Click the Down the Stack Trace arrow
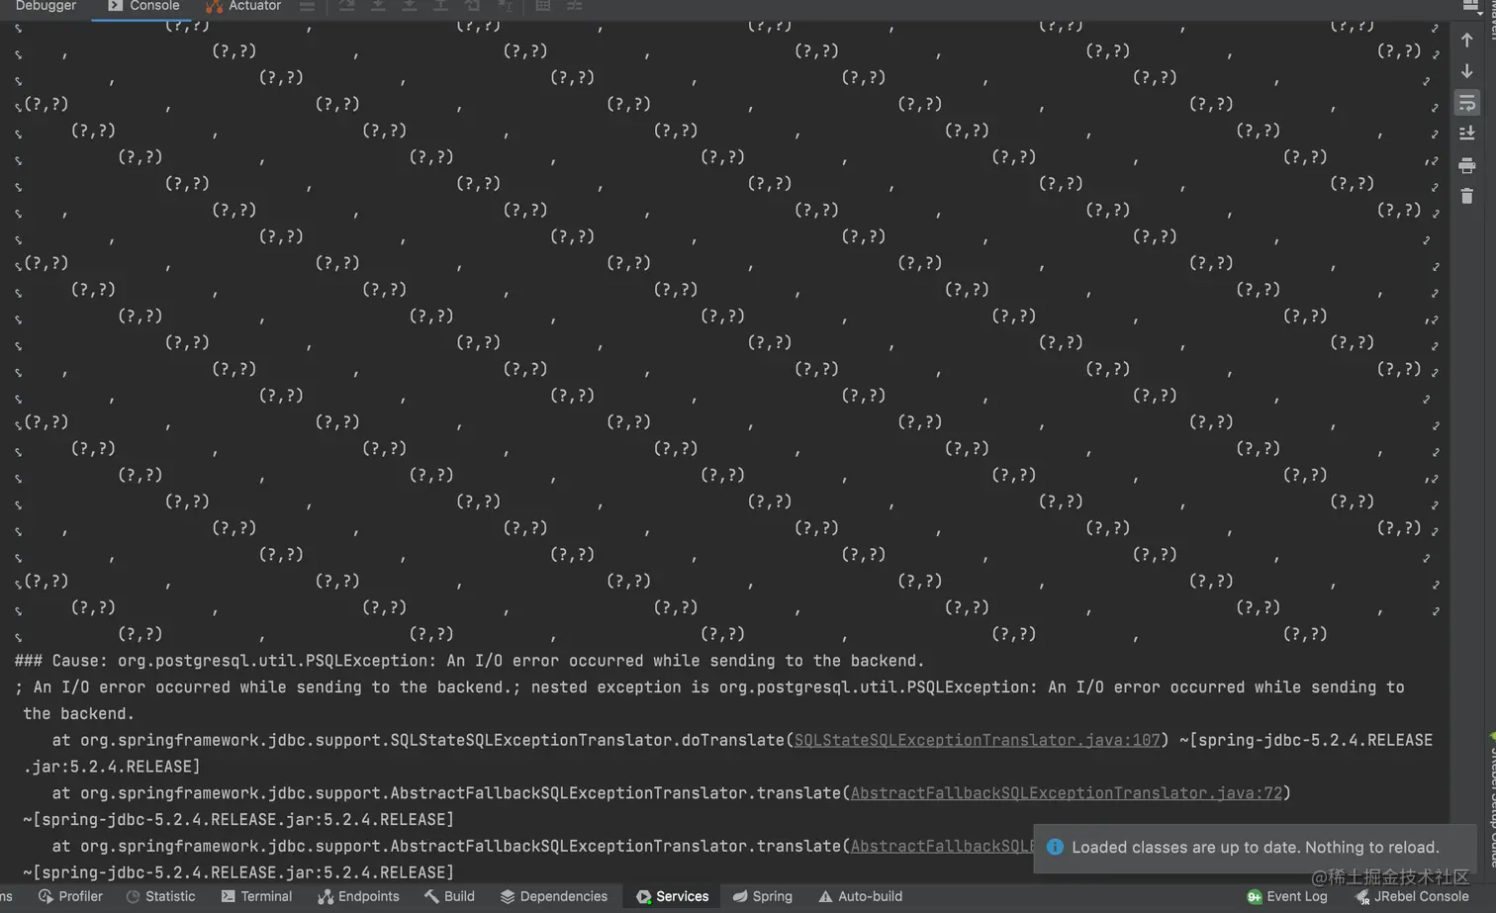The image size is (1496, 913). [x=1467, y=71]
